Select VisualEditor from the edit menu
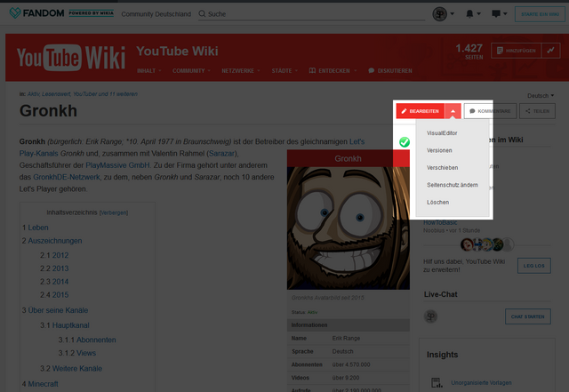This screenshot has width=569, height=392. [x=442, y=133]
